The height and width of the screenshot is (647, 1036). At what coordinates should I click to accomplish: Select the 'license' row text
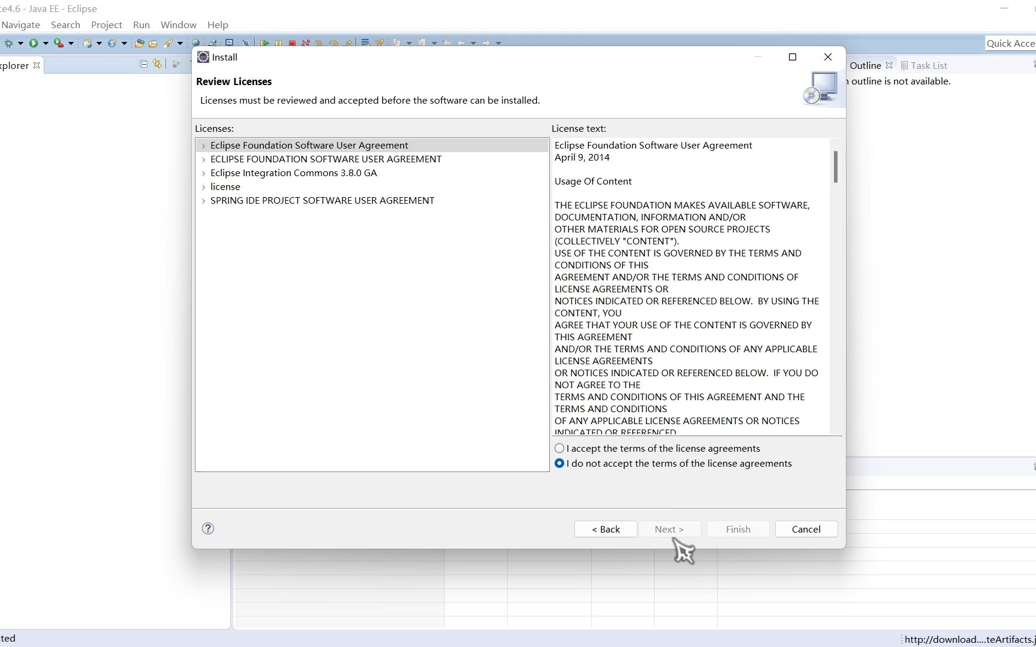225,187
